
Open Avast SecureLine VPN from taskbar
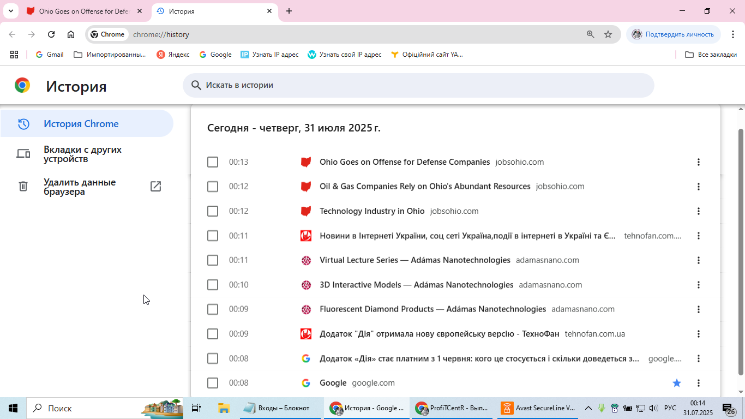(538, 408)
